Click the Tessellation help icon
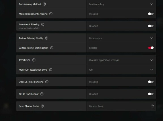 tap(34, 60)
